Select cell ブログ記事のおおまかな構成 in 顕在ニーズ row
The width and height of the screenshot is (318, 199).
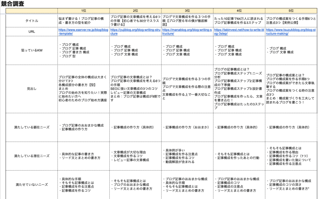click(84, 127)
